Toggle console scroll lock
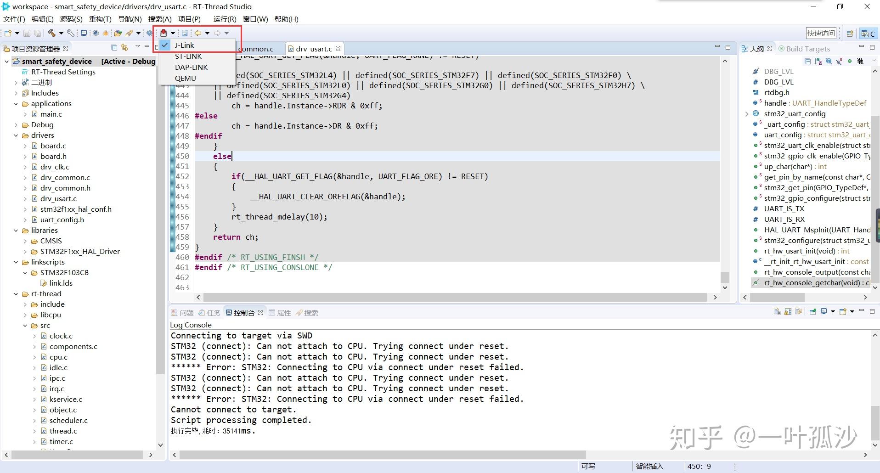The image size is (880, 473). (x=788, y=312)
